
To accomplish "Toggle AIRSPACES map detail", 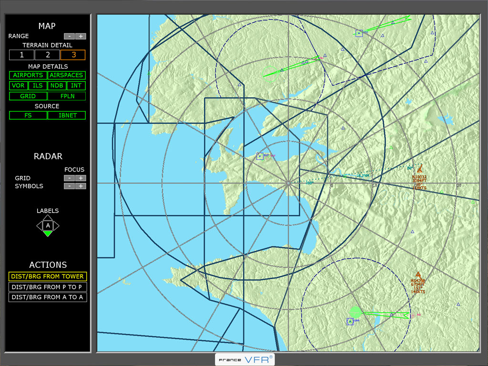I will [66, 75].
